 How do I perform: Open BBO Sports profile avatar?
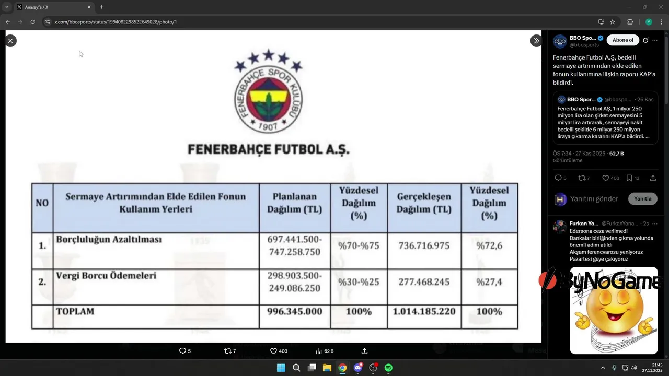(560, 41)
